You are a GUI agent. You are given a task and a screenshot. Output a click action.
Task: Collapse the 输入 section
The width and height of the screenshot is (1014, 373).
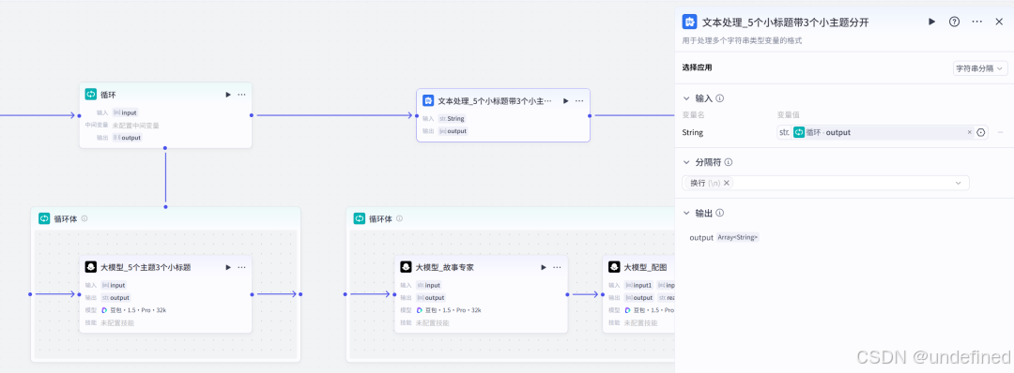pyautogui.click(x=686, y=98)
